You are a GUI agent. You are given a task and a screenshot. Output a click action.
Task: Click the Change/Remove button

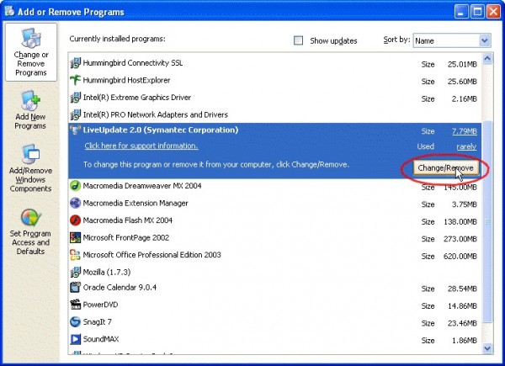pyautogui.click(x=445, y=168)
